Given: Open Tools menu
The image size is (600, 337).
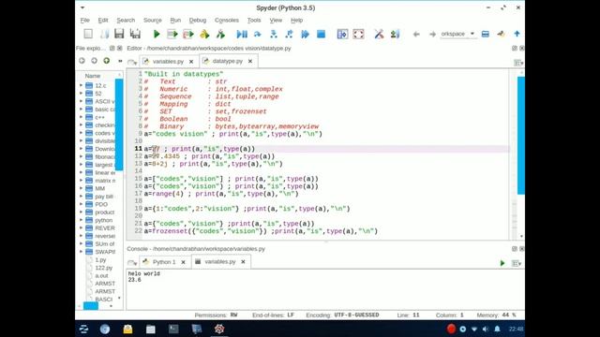Looking at the screenshot, I should tap(254, 21).
